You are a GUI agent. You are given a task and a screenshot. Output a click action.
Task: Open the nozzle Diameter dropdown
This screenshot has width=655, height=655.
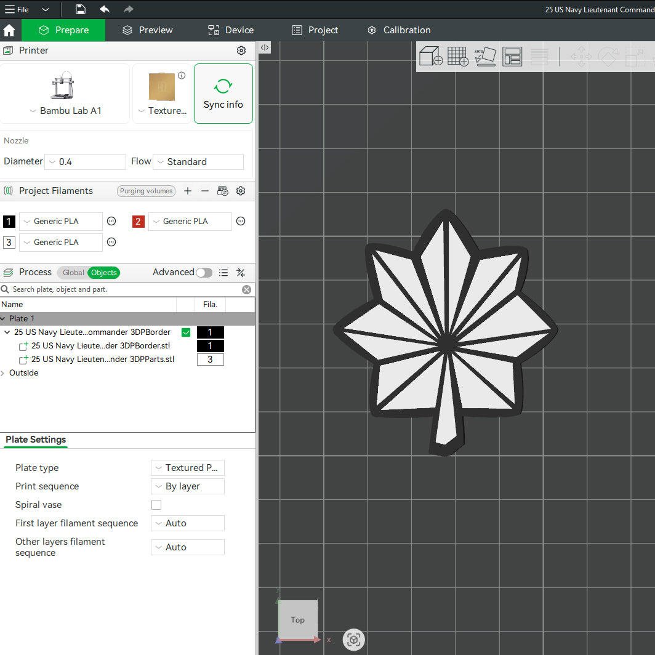coord(85,162)
